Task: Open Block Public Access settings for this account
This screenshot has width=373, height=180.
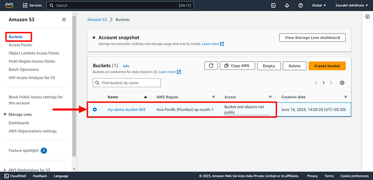Action: coord(36,100)
